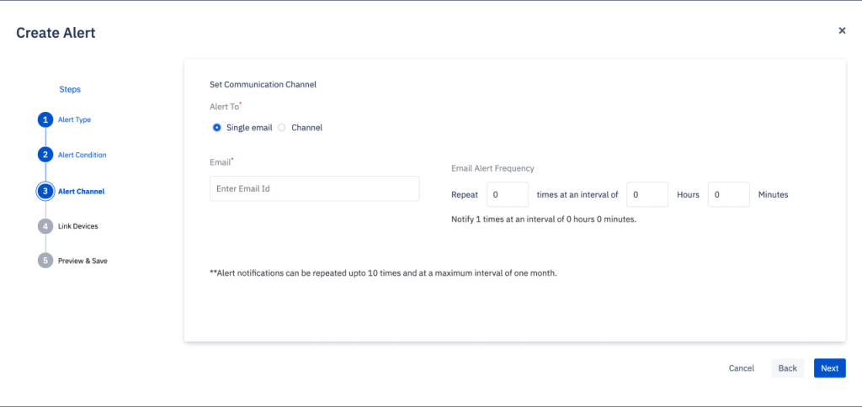862x407 pixels.
Task: Click the Hours interval field
Action: 647,194
